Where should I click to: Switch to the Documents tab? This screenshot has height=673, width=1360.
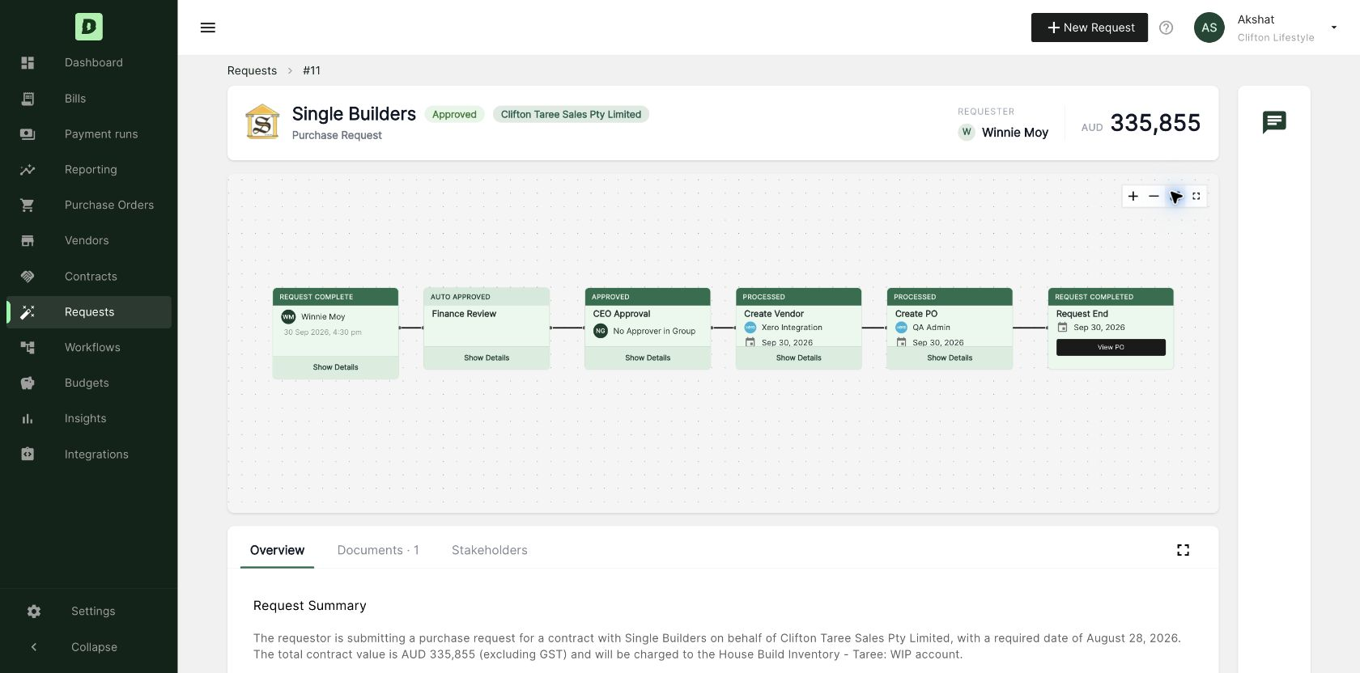tap(378, 550)
